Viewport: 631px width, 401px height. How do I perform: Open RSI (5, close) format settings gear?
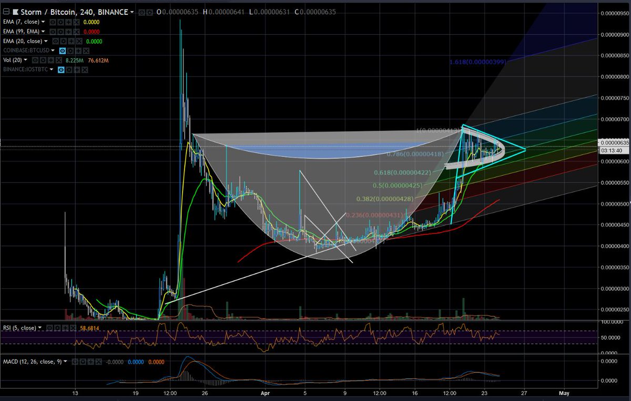(58, 328)
